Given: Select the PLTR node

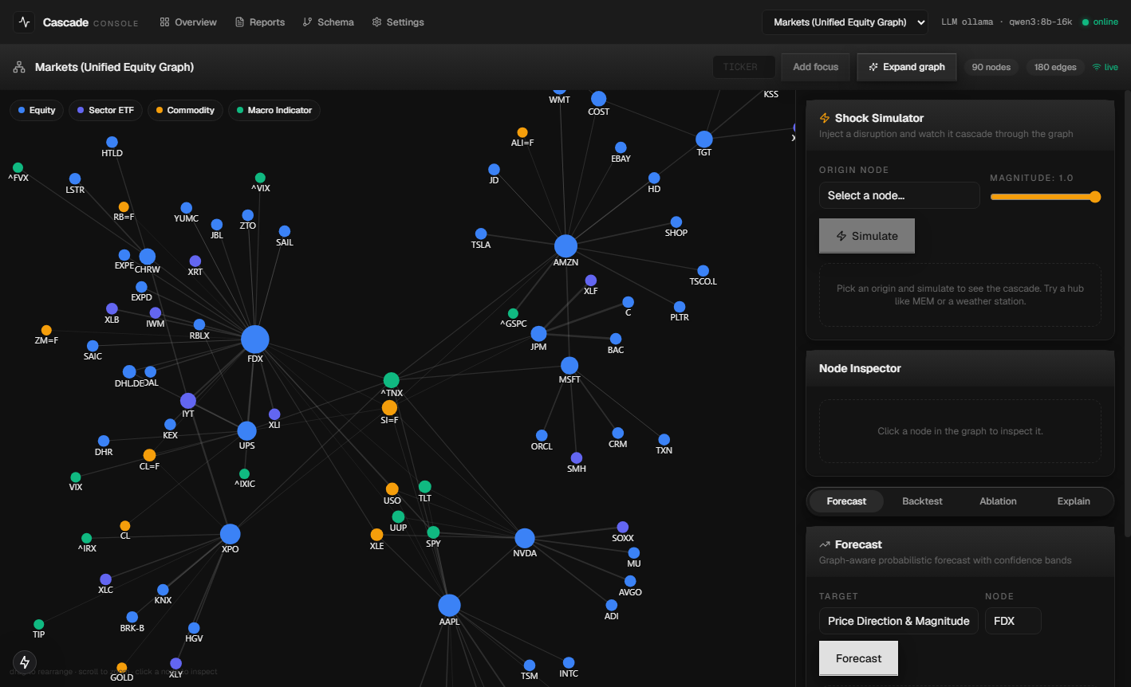Looking at the screenshot, I should click(680, 307).
